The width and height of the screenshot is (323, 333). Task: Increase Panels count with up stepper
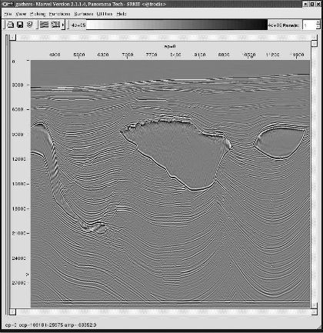pyautogui.click(x=318, y=22)
